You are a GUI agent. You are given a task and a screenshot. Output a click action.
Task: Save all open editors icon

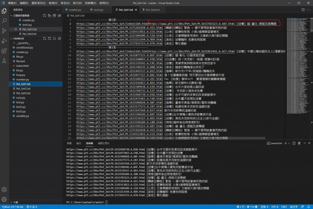click(54, 16)
